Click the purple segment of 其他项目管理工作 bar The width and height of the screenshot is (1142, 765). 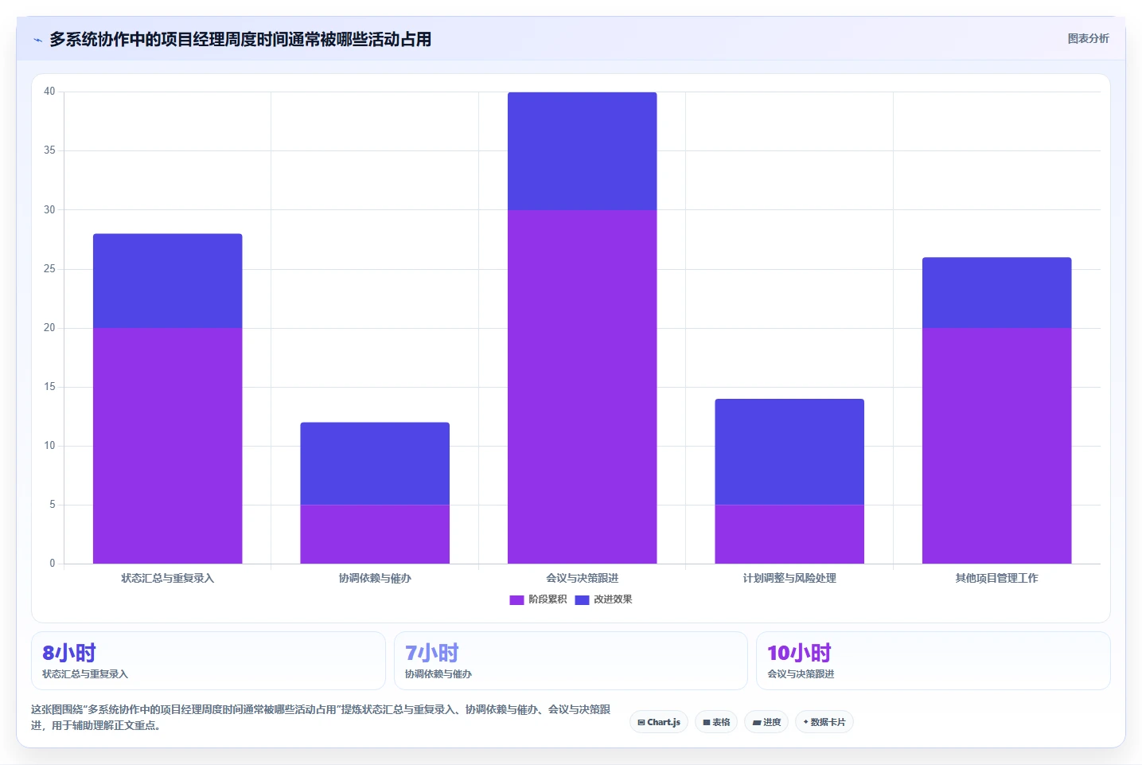tap(997, 446)
